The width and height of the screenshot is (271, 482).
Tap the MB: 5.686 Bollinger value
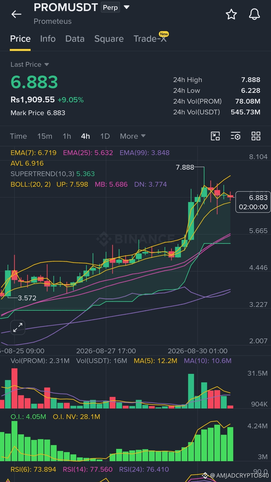tap(111, 184)
